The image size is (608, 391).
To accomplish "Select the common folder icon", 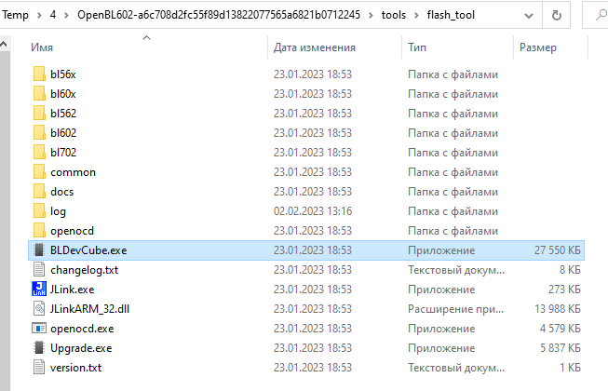I will 39,171.
